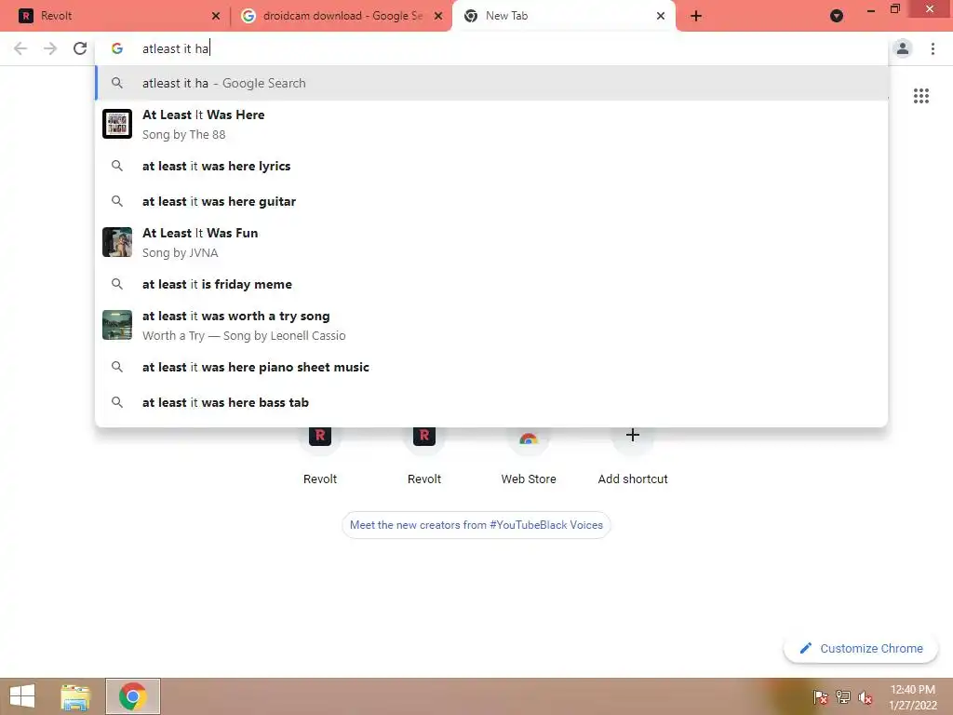Viewport: 953px width, 715px height.
Task: Select the New Tab tab
Action: pyautogui.click(x=563, y=16)
